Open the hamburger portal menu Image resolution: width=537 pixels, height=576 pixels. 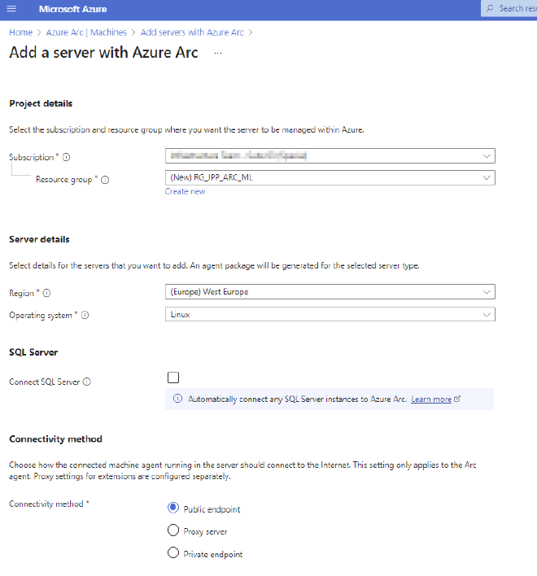point(11,8)
